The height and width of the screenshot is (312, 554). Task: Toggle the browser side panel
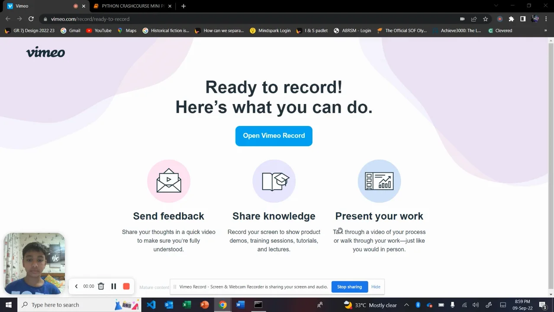point(523,19)
